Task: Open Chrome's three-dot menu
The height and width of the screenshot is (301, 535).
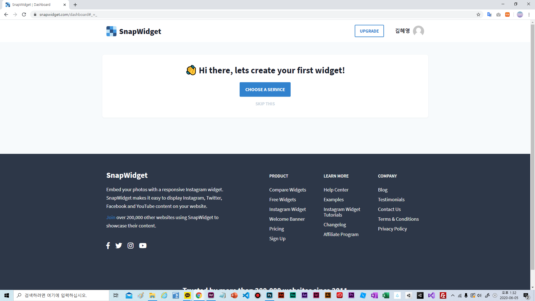Action: pyautogui.click(x=529, y=14)
